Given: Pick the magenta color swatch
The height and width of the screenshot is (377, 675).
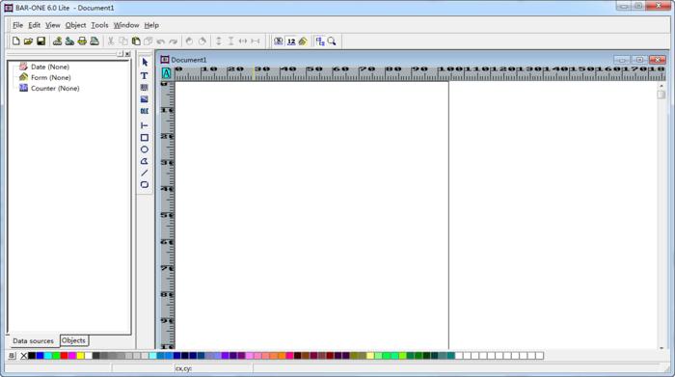Looking at the screenshot, I should pyautogui.click(x=72, y=356).
